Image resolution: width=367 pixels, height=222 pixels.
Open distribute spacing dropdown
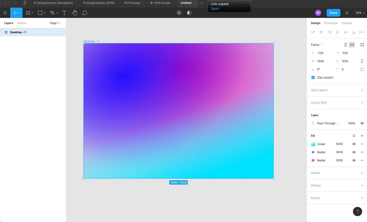(362, 32)
